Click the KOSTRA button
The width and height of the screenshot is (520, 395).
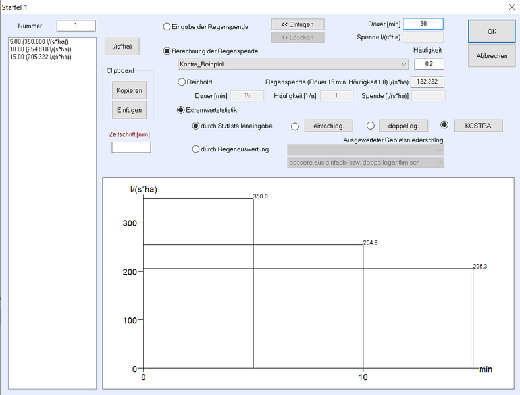click(478, 126)
